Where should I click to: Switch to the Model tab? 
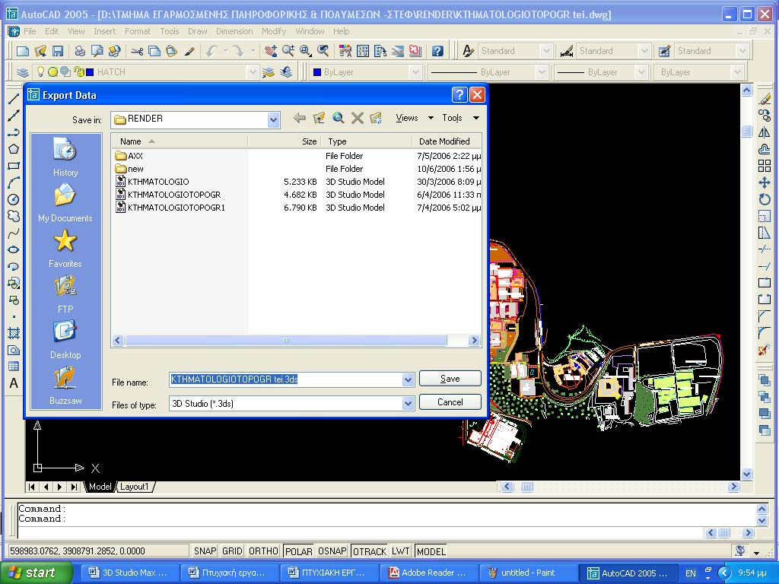click(x=100, y=487)
